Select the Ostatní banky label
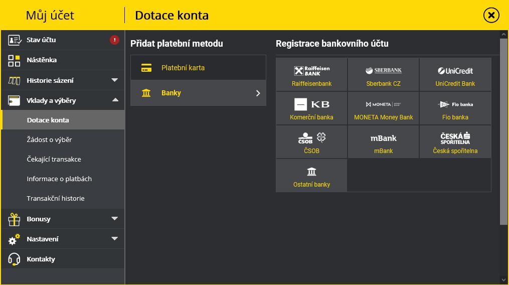Viewport: 509px width, 285px height. coord(311,185)
